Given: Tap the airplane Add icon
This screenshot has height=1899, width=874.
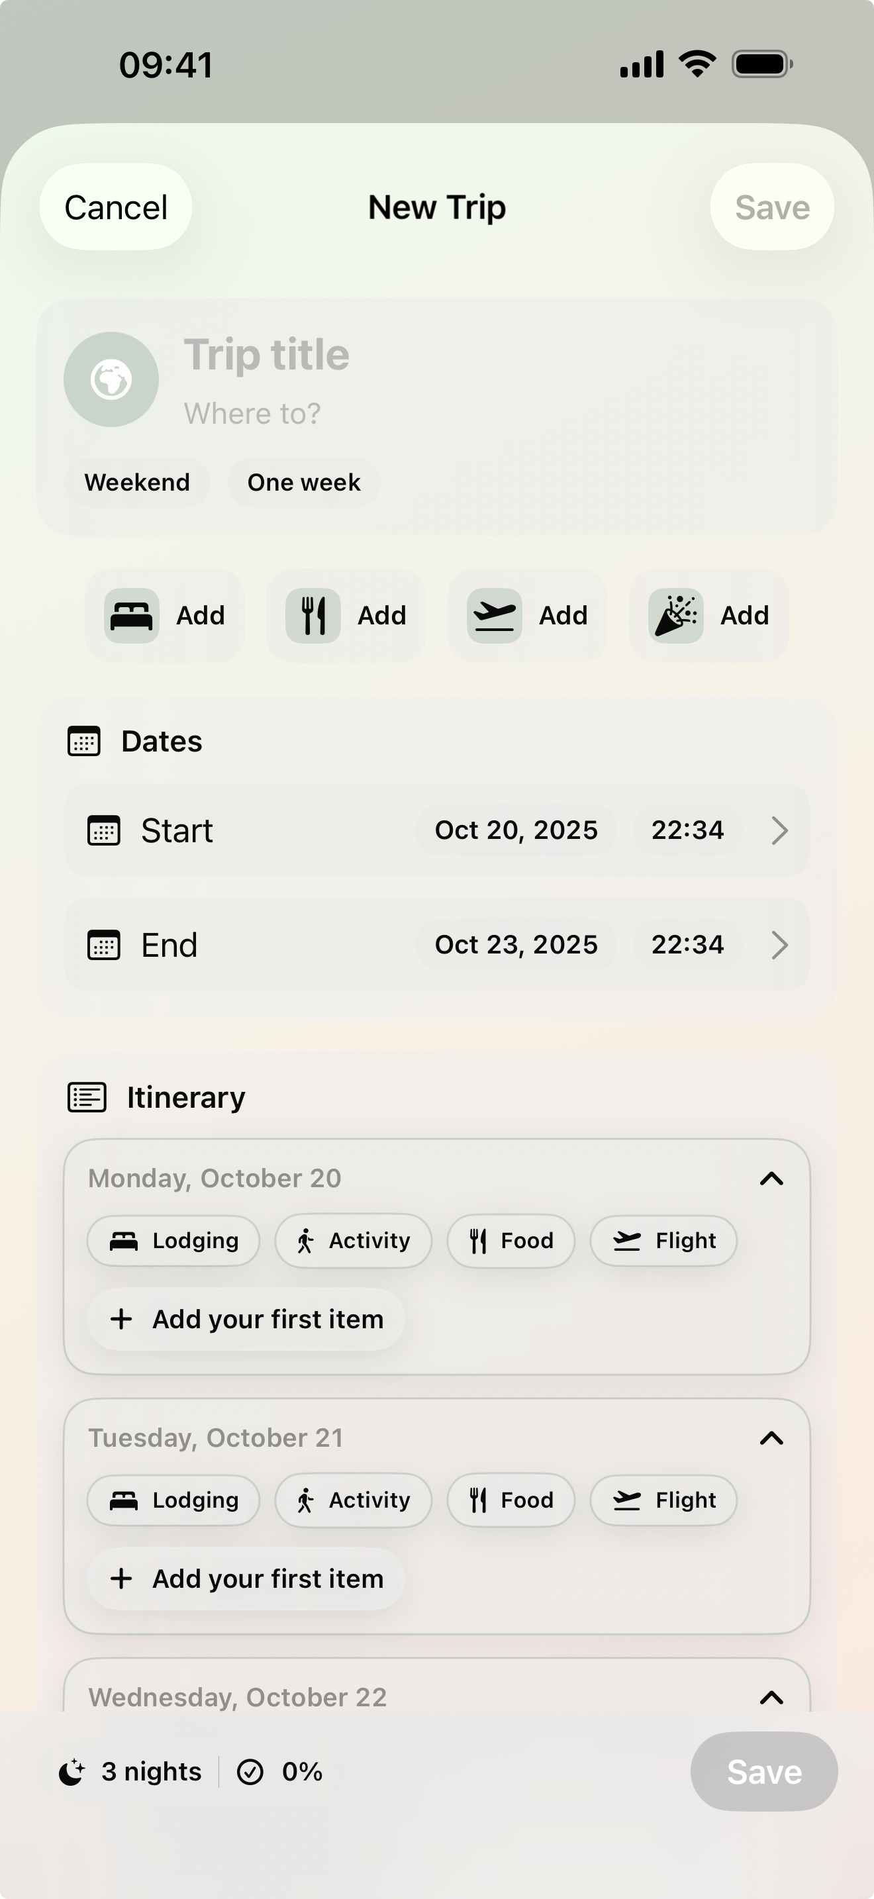Looking at the screenshot, I should point(495,616).
